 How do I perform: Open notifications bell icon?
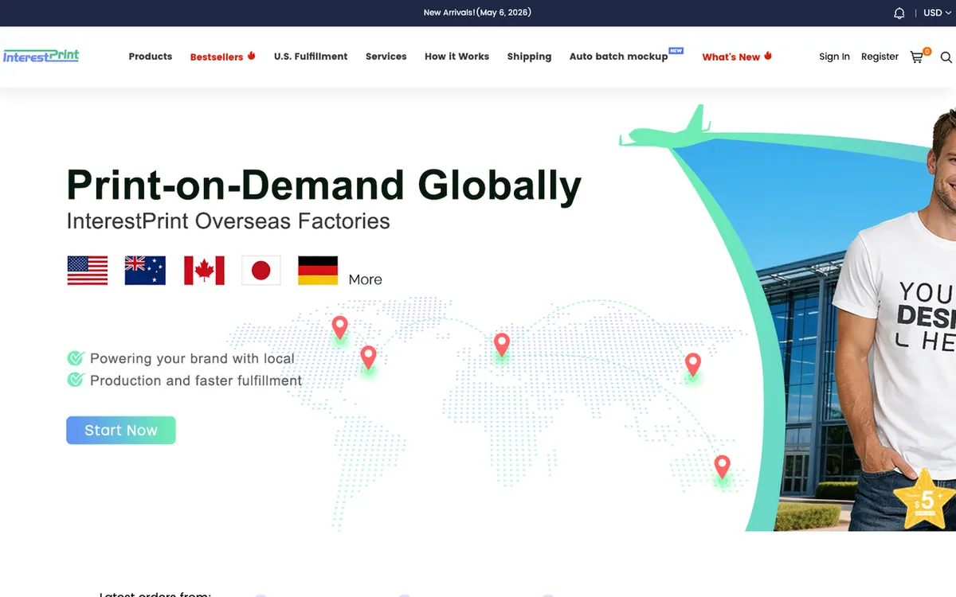[899, 13]
